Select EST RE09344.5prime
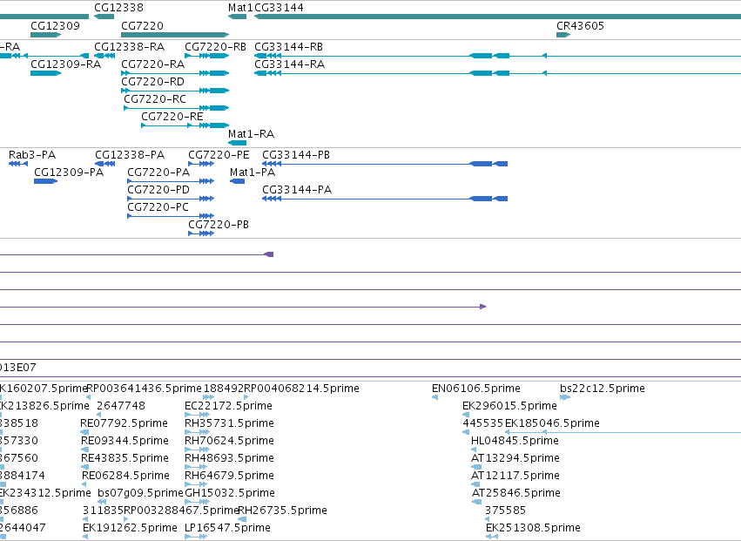The width and height of the screenshot is (741, 541). tap(125, 440)
